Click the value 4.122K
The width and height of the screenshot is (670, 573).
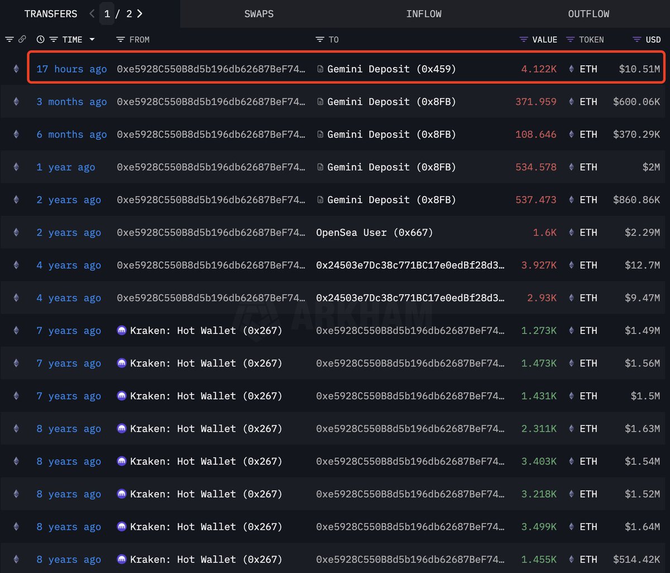point(539,69)
